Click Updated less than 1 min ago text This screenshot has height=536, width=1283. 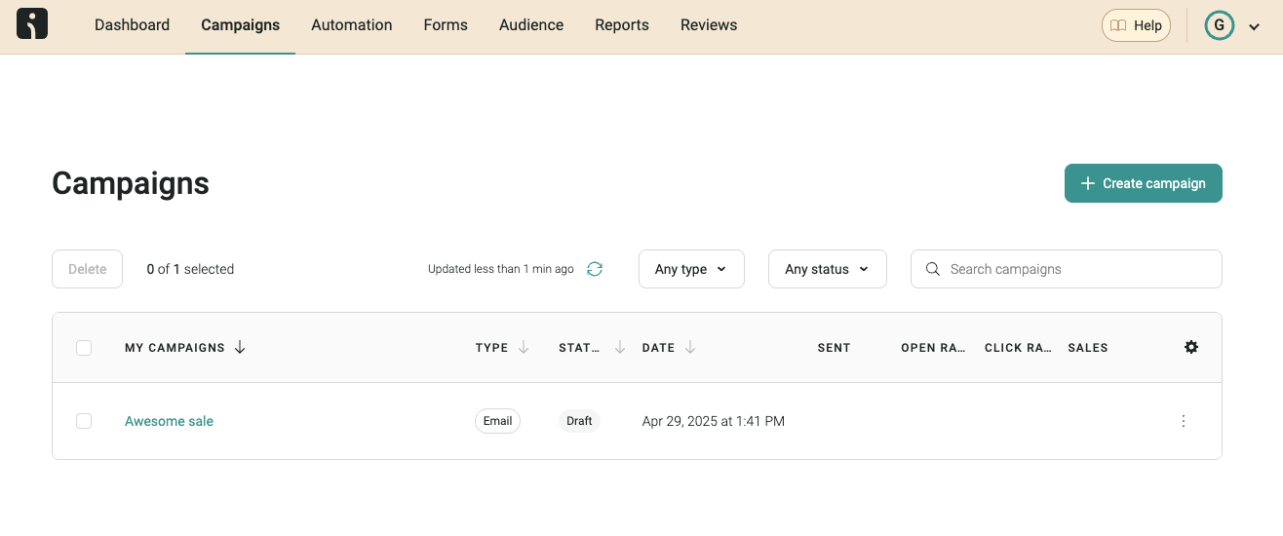[501, 269]
